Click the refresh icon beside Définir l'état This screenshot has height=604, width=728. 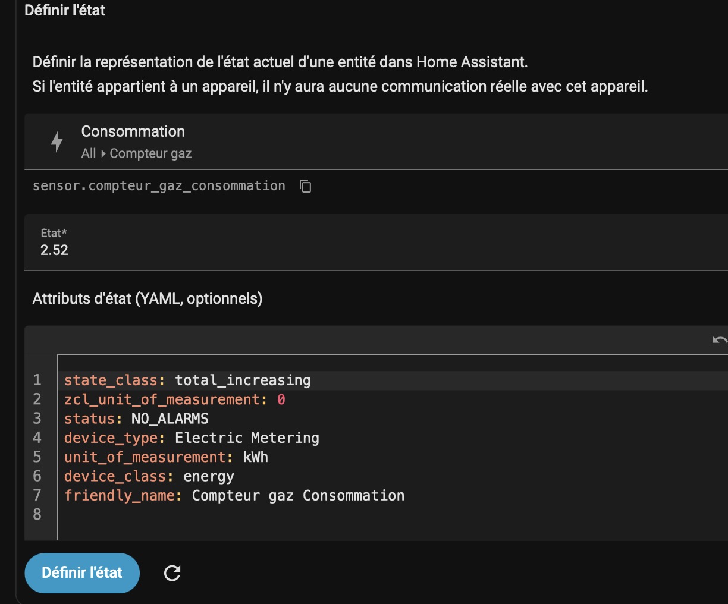coord(172,573)
